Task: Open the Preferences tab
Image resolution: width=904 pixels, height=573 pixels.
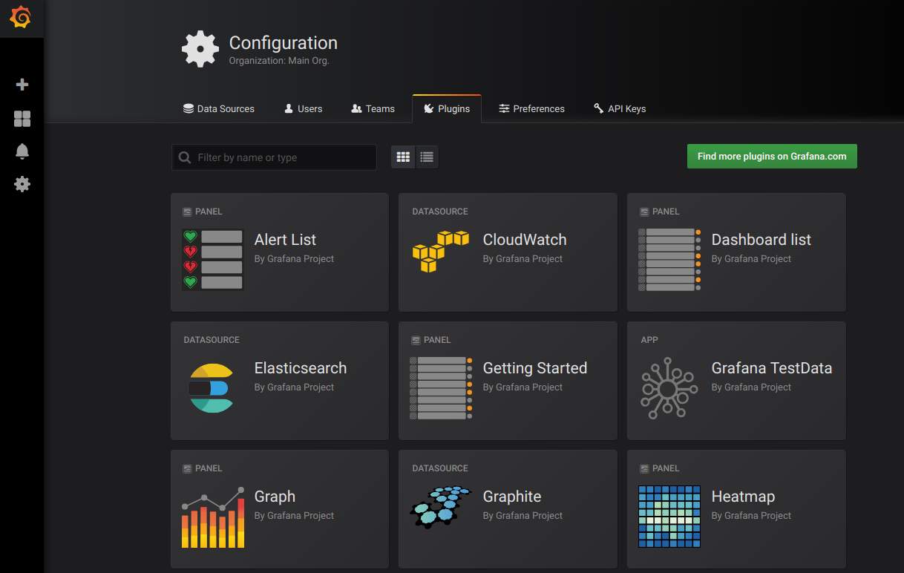Action: click(x=531, y=108)
